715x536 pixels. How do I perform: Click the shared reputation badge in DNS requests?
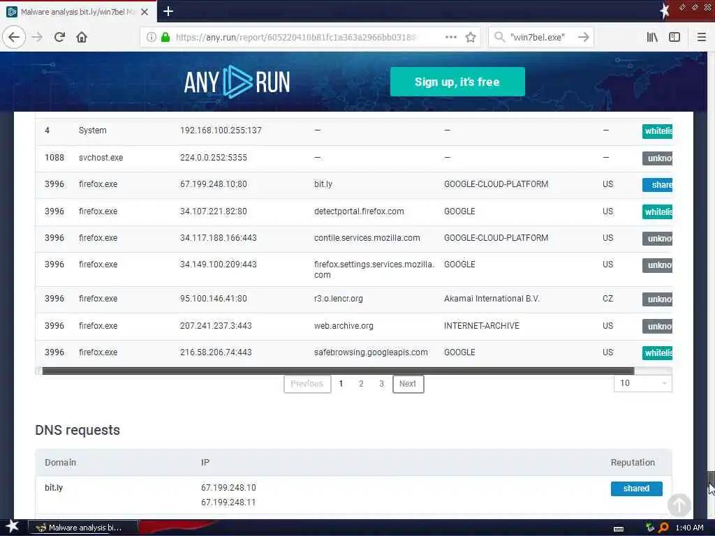637,489
